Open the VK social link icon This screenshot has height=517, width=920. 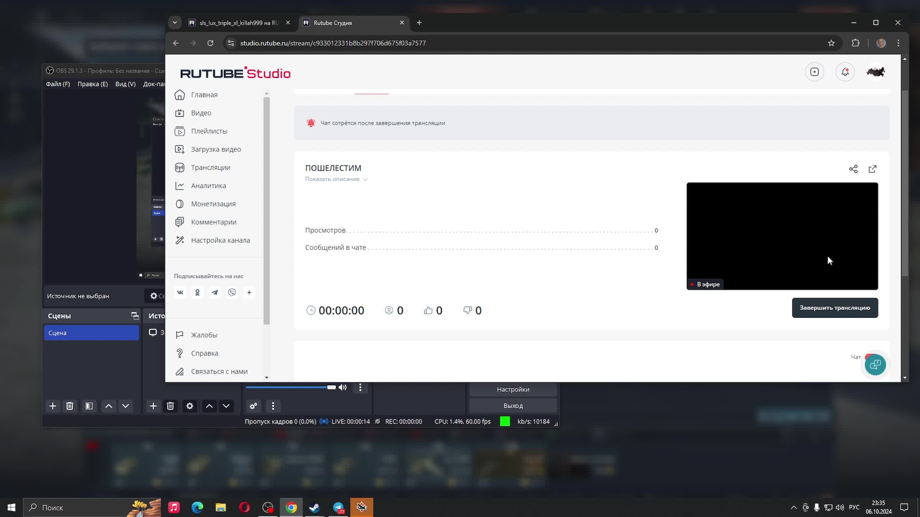click(180, 293)
